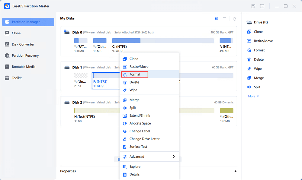This screenshot has height=180, width=302.
Task: Click the Split icon in right panel
Action: click(x=249, y=87)
